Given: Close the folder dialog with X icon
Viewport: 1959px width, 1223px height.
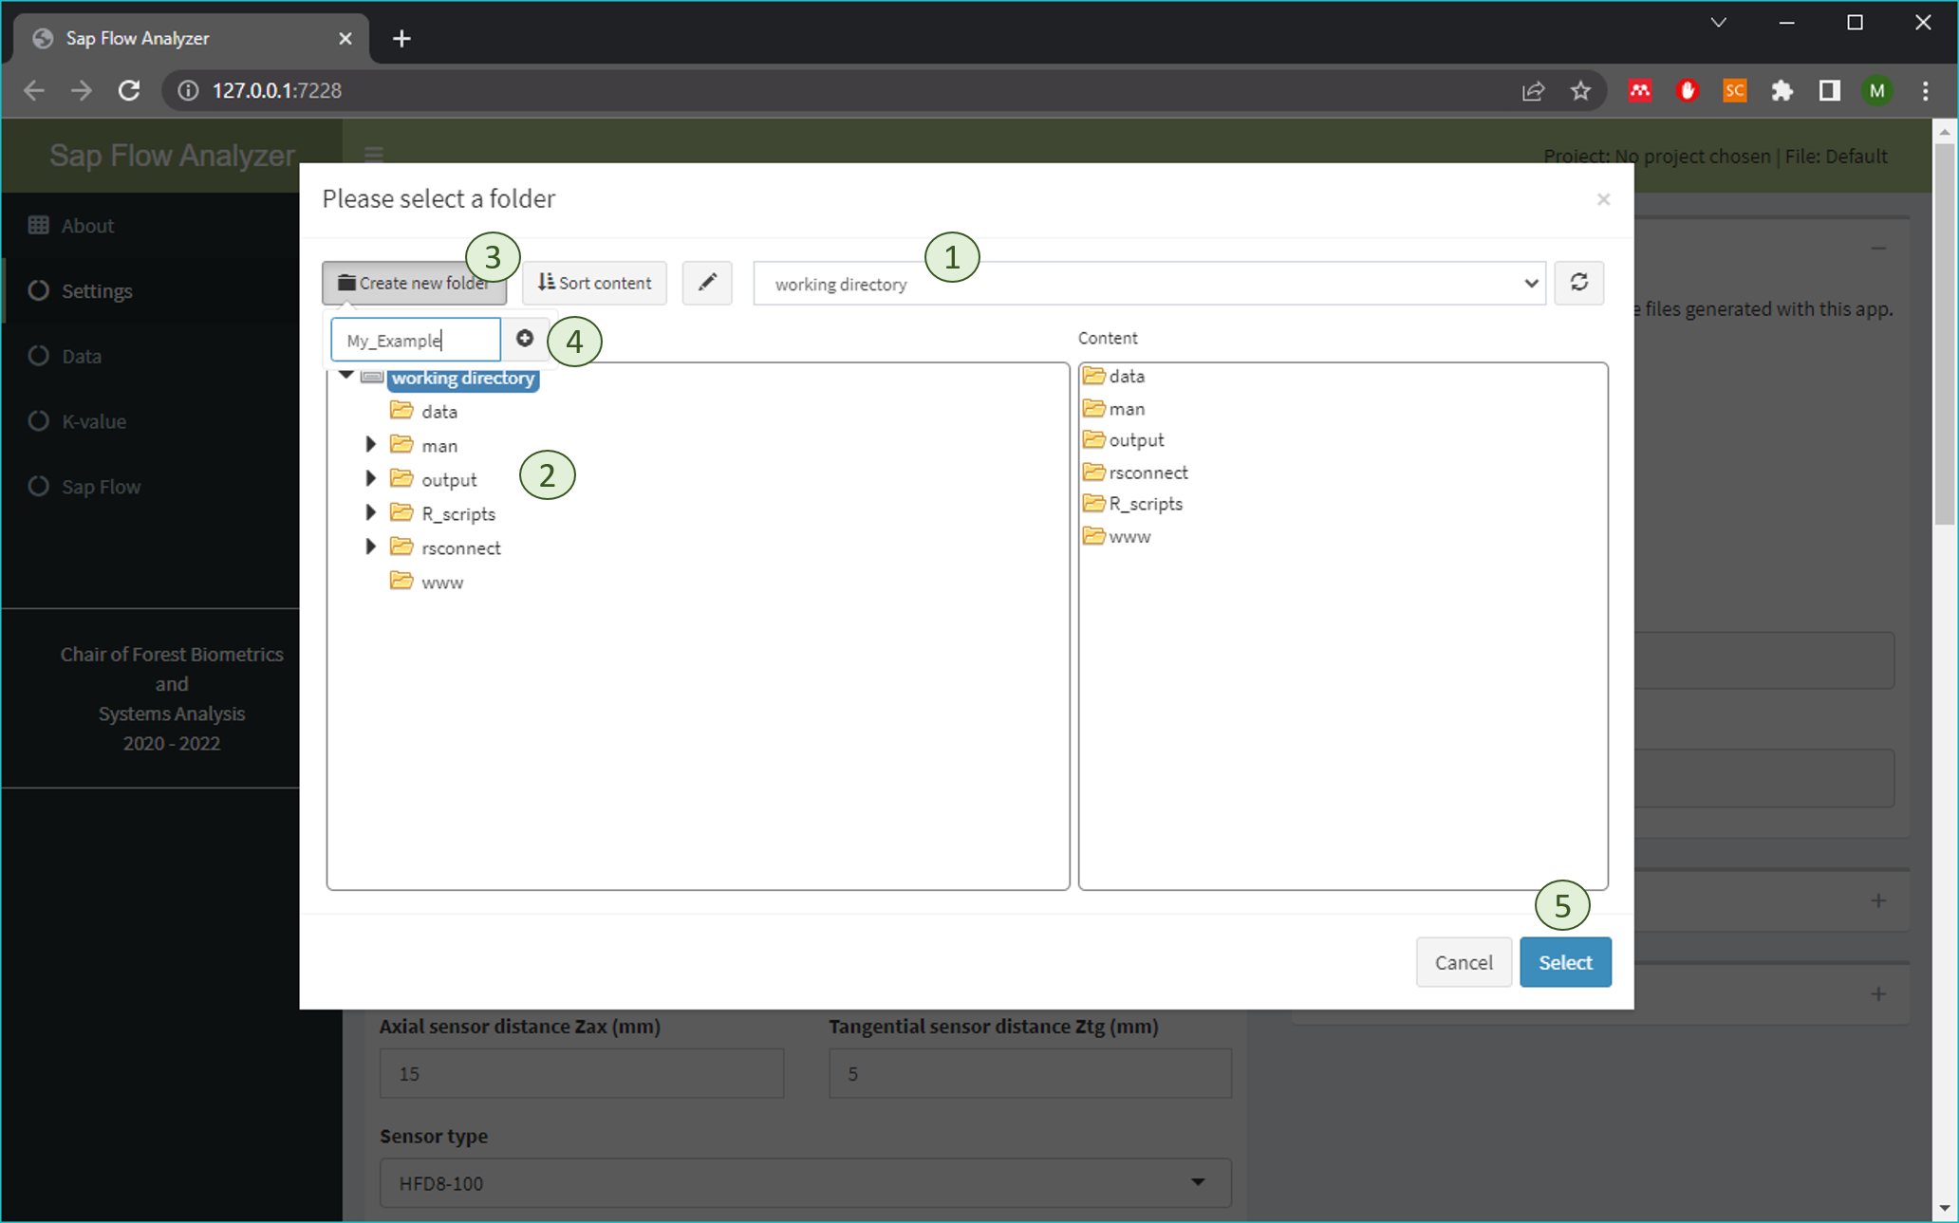Looking at the screenshot, I should [x=1603, y=199].
